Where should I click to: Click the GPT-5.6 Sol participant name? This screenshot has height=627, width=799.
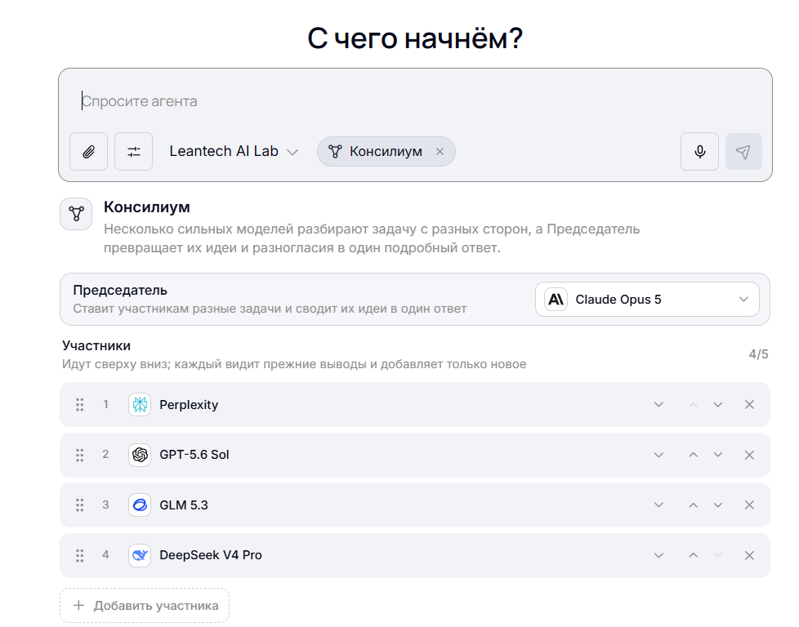pyautogui.click(x=194, y=455)
